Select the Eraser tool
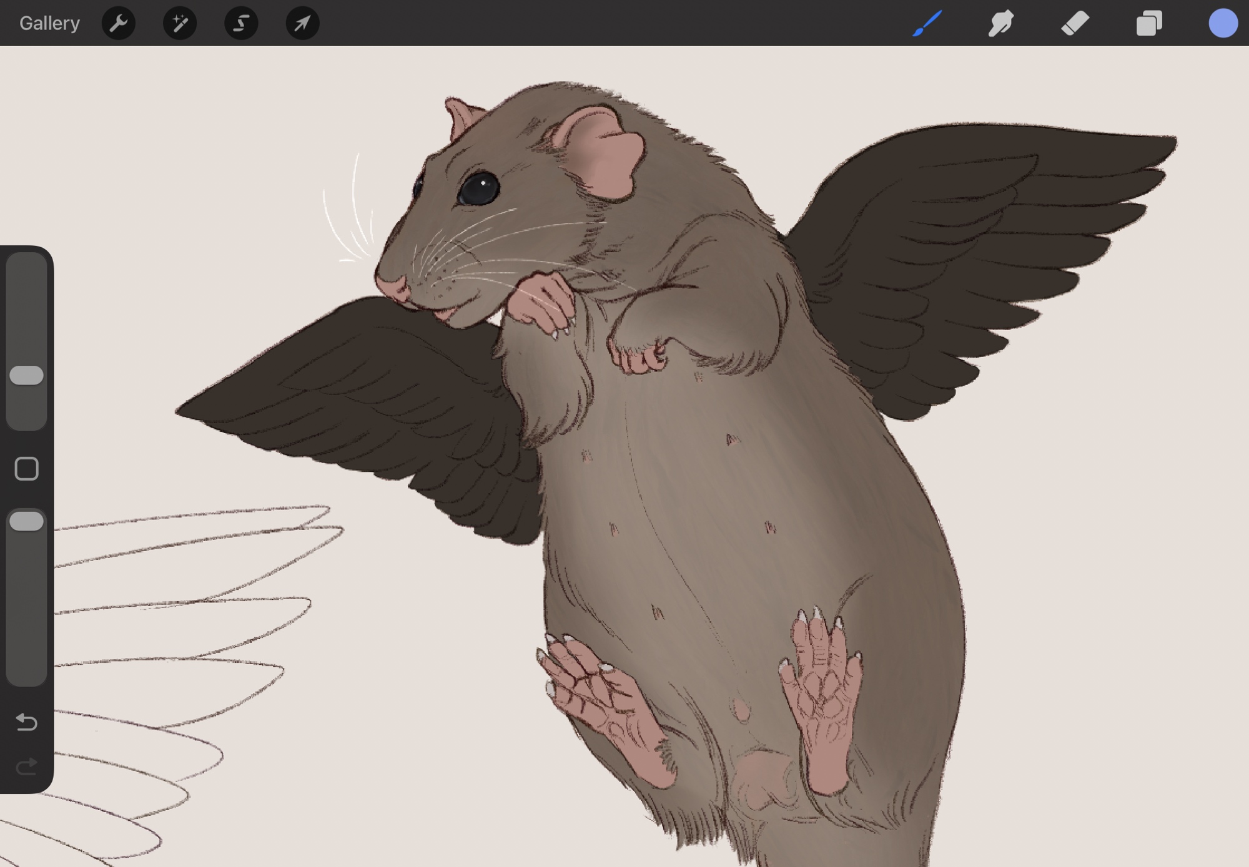This screenshot has width=1249, height=867. (1075, 23)
